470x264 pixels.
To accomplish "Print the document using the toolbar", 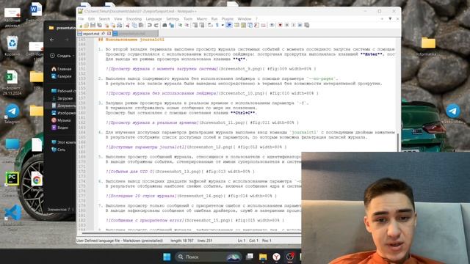I will (120, 25).
